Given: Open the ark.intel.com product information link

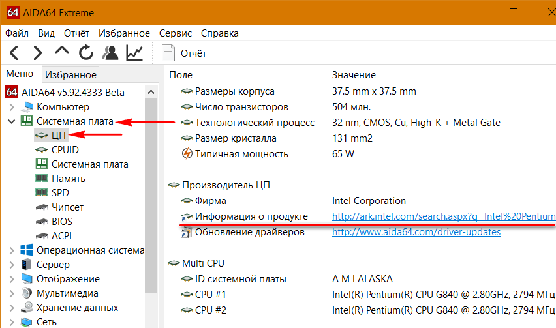Looking at the screenshot, I should pyautogui.click(x=444, y=216).
